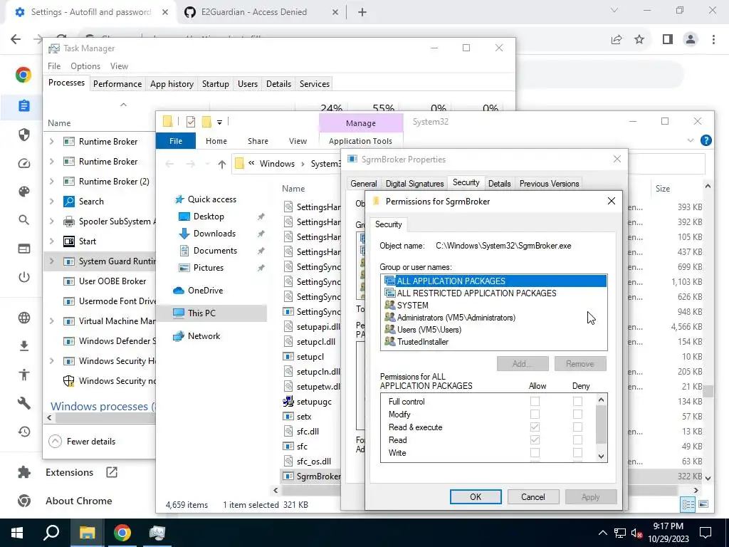
Task: Toggle the Chrome side panel icon
Action: tap(668, 40)
